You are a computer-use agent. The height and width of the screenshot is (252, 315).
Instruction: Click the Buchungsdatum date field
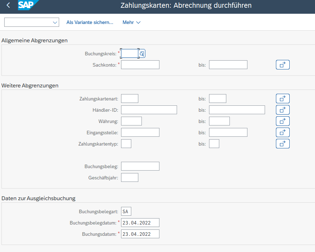click(140, 234)
